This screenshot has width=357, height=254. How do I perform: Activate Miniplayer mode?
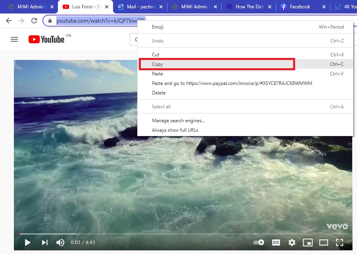click(x=307, y=242)
